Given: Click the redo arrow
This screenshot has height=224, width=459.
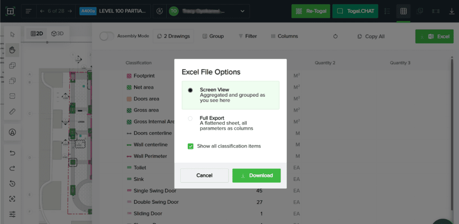Looking at the screenshot, I should coord(12,168).
